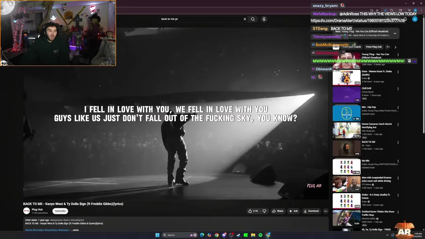The image size is (425, 239).
Task: Open File Explorer from the taskbar
Action: click(x=253, y=235)
